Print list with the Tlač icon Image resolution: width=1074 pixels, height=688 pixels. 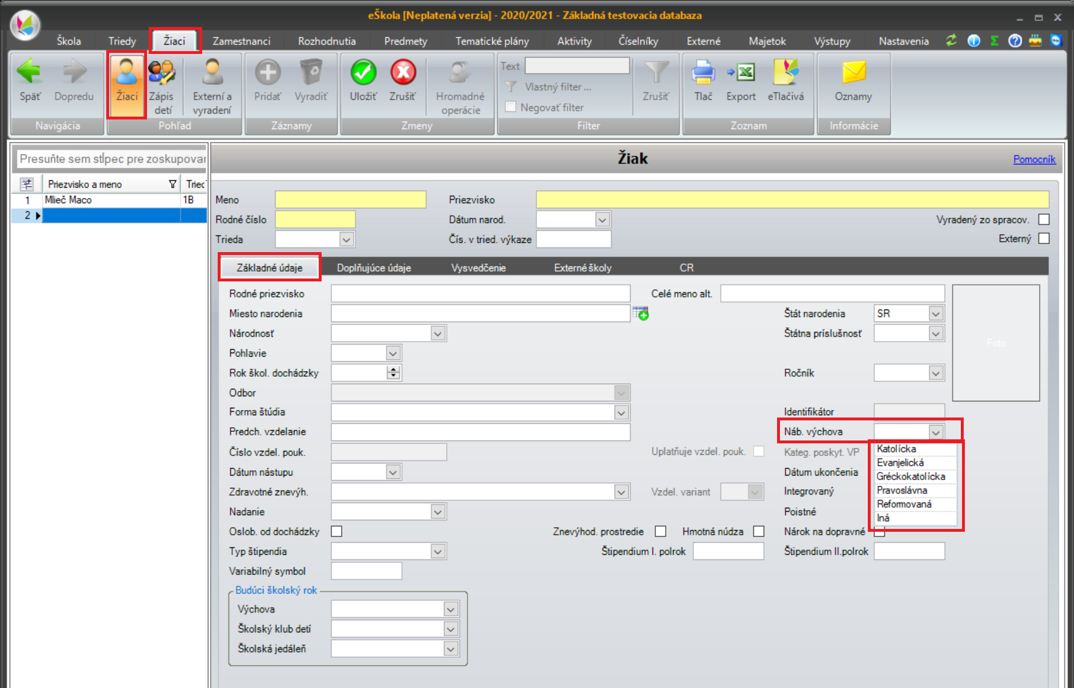[703, 72]
